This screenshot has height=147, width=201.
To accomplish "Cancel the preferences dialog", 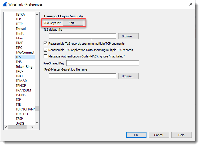I will click(x=159, y=135).
